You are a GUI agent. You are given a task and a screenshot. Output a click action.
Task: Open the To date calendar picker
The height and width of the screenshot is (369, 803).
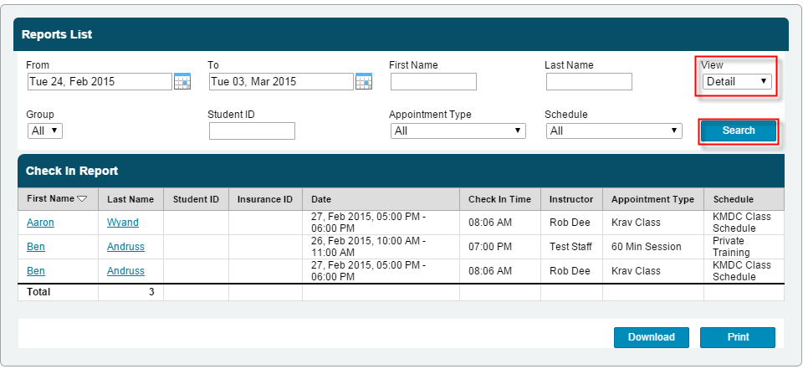pyautogui.click(x=364, y=82)
